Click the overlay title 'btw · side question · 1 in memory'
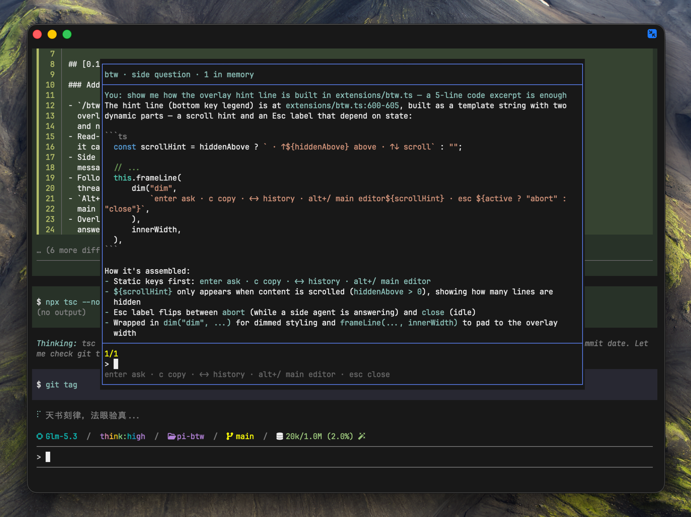Screen dimensions: 691x517 [x=179, y=74]
